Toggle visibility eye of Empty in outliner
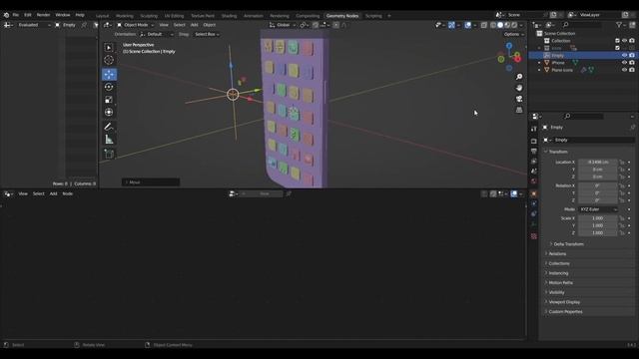The image size is (639, 359). (x=624, y=56)
